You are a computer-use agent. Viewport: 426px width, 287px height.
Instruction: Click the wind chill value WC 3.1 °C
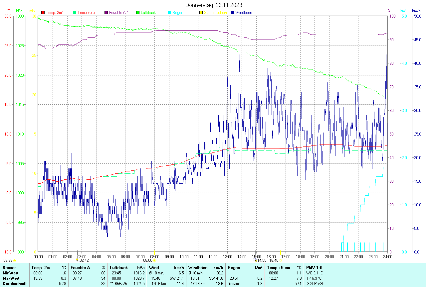315,273
